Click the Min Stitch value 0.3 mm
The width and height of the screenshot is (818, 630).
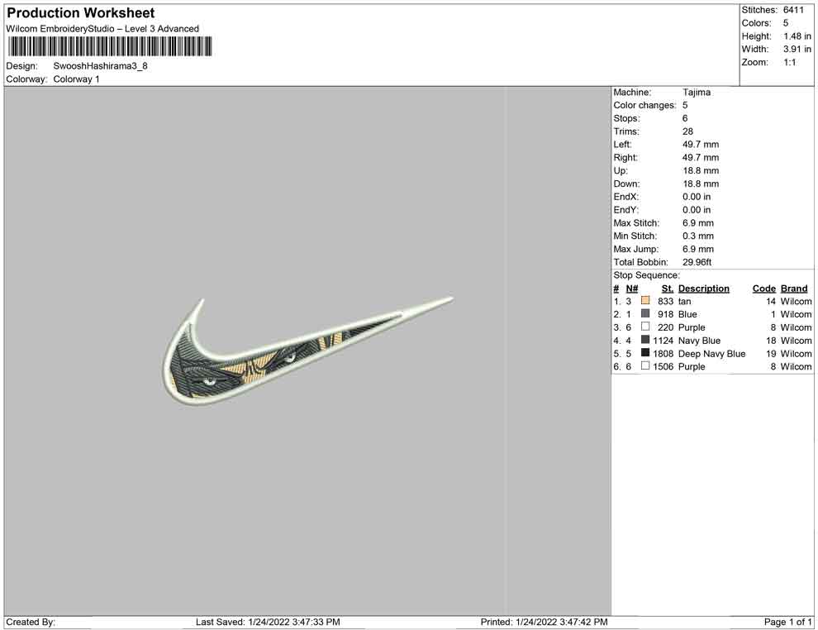[x=698, y=236]
